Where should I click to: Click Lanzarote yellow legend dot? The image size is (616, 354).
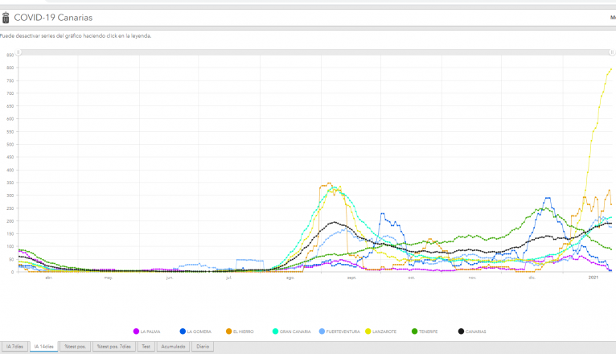(x=368, y=331)
